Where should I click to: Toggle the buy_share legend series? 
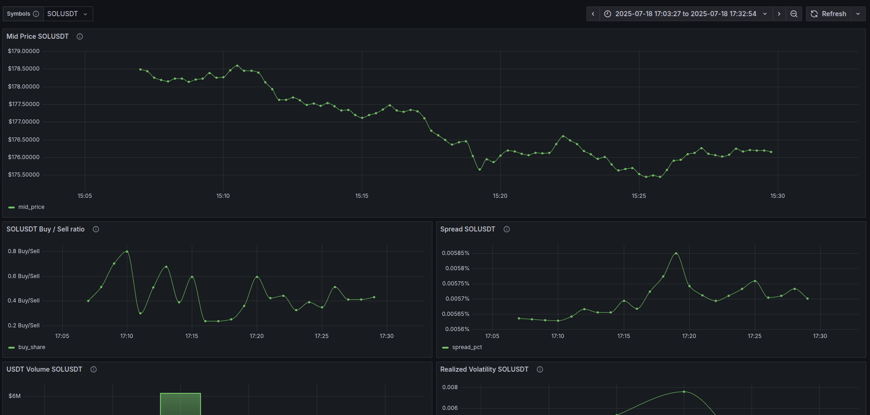[x=32, y=347]
